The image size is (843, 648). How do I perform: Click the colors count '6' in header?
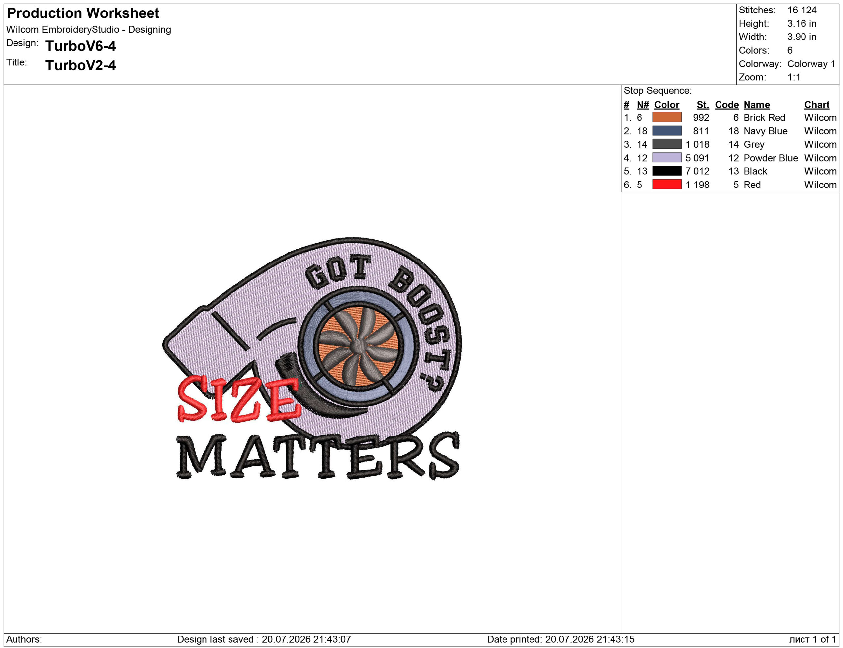click(x=790, y=51)
